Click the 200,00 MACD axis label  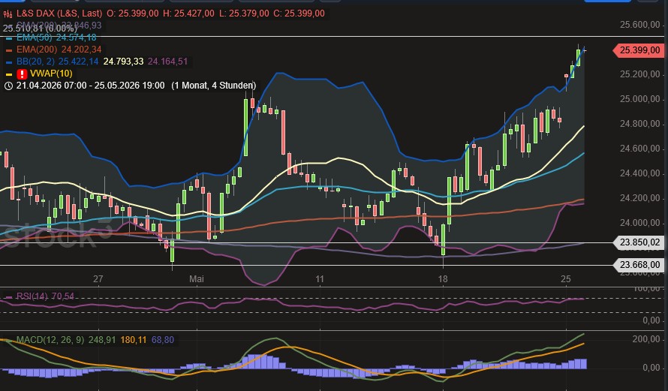(x=645, y=339)
